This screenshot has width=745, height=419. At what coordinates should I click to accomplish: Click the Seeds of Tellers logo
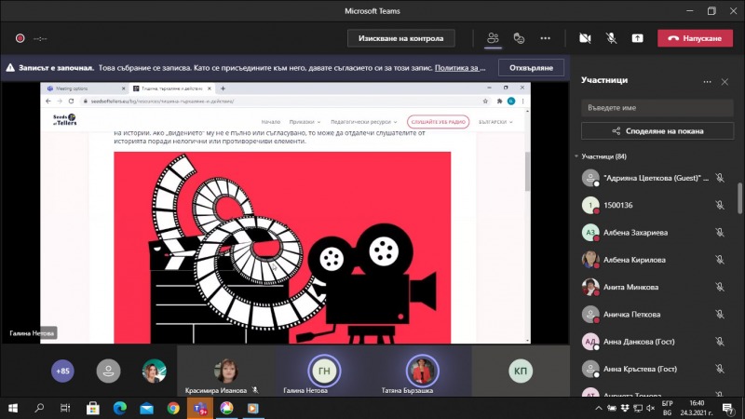pos(64,120)
